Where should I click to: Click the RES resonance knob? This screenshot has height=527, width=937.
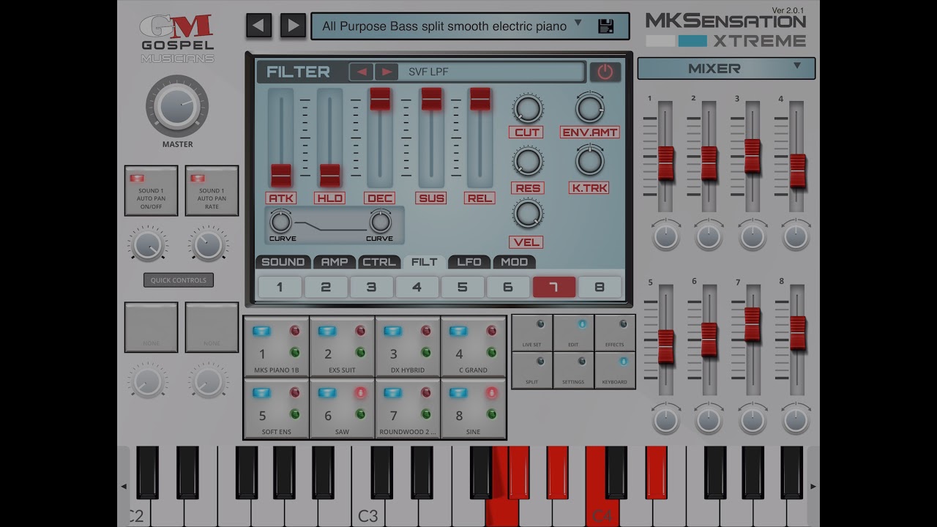pyautogui.click(x=527, y=160)
